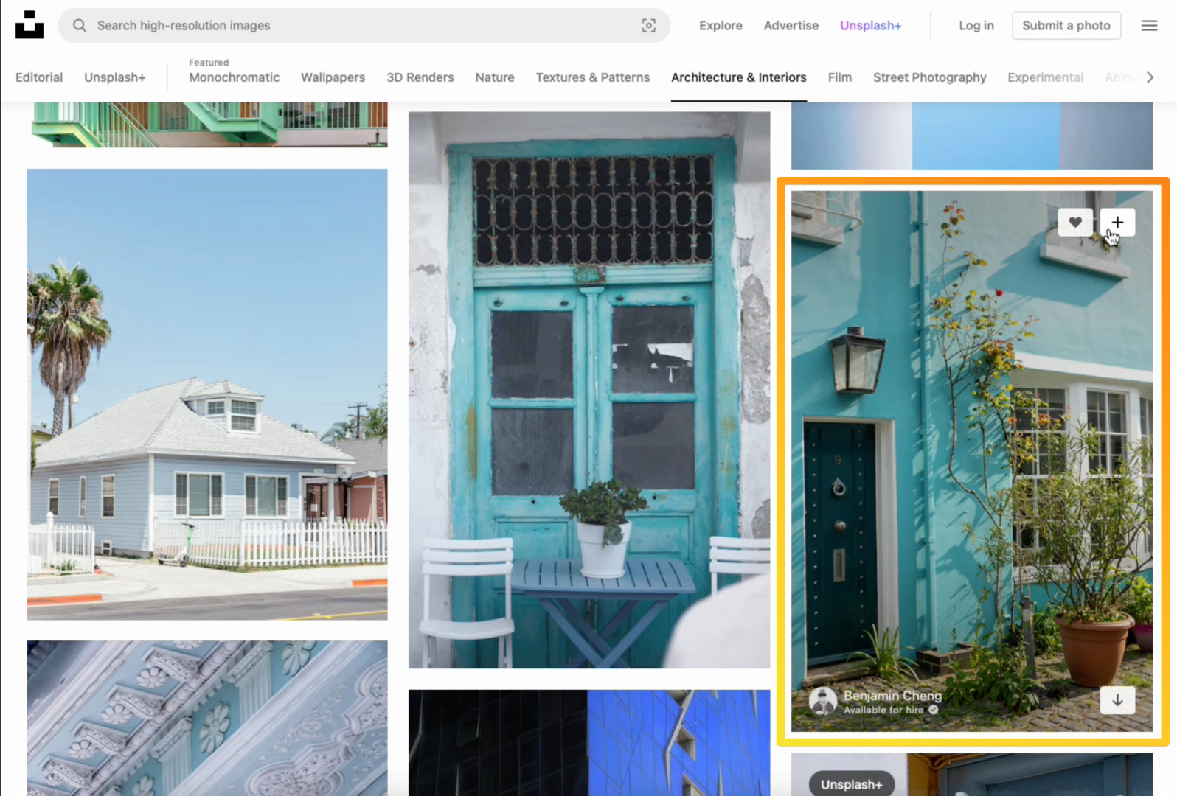Click the Benjamin Cheng name link
The height and width of the screenshot is (796, 1177).
(892, 695)
